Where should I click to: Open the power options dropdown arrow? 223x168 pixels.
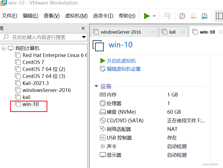(154, 16)
